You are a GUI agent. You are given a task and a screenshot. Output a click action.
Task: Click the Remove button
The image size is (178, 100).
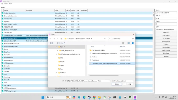166,56
